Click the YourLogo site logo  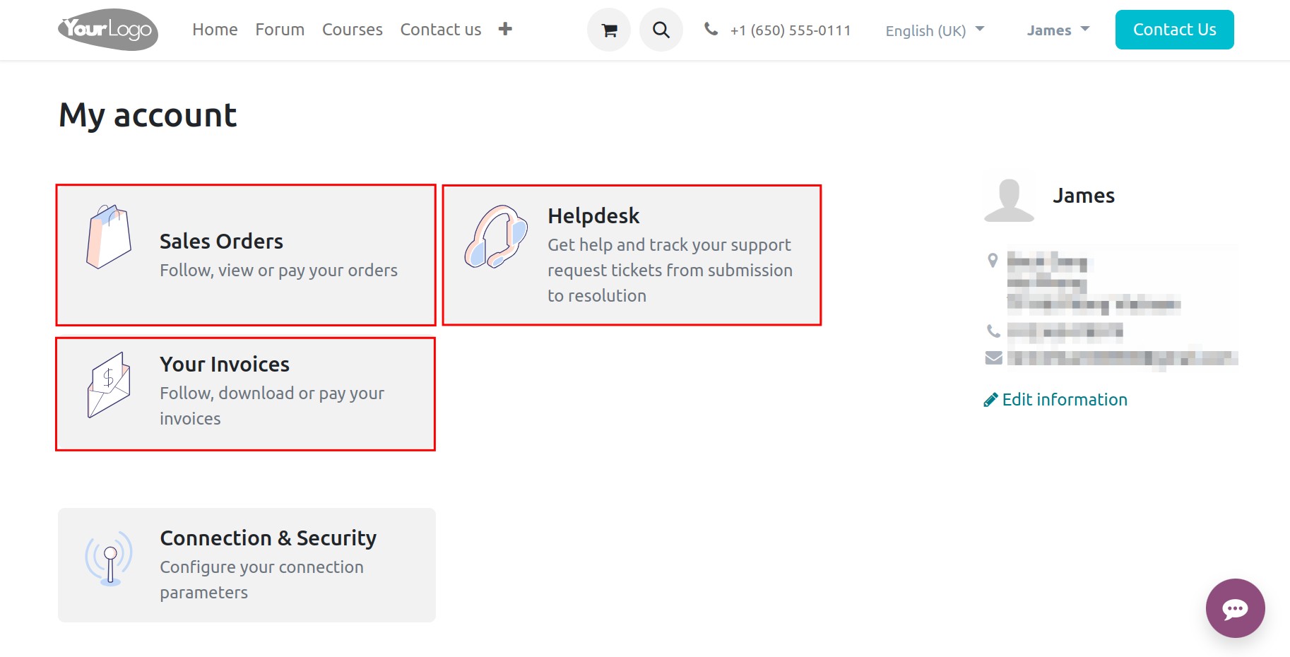point(108,30)
